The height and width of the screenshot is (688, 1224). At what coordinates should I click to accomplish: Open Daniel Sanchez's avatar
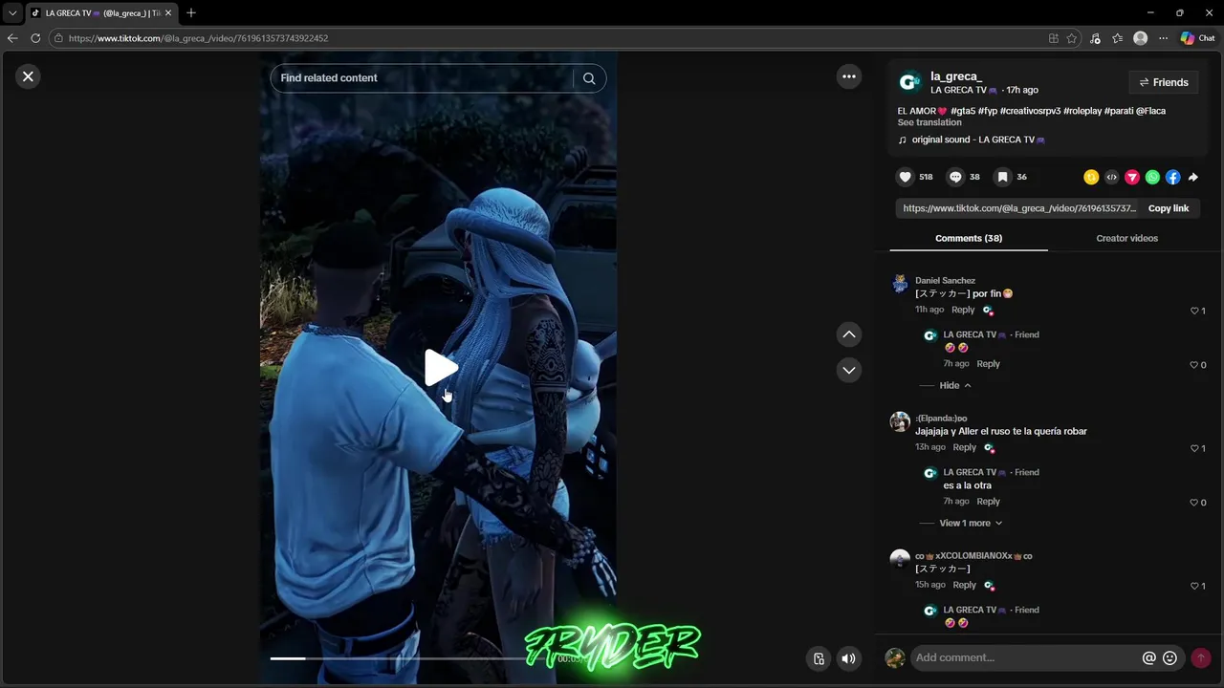tap(900, 284)
